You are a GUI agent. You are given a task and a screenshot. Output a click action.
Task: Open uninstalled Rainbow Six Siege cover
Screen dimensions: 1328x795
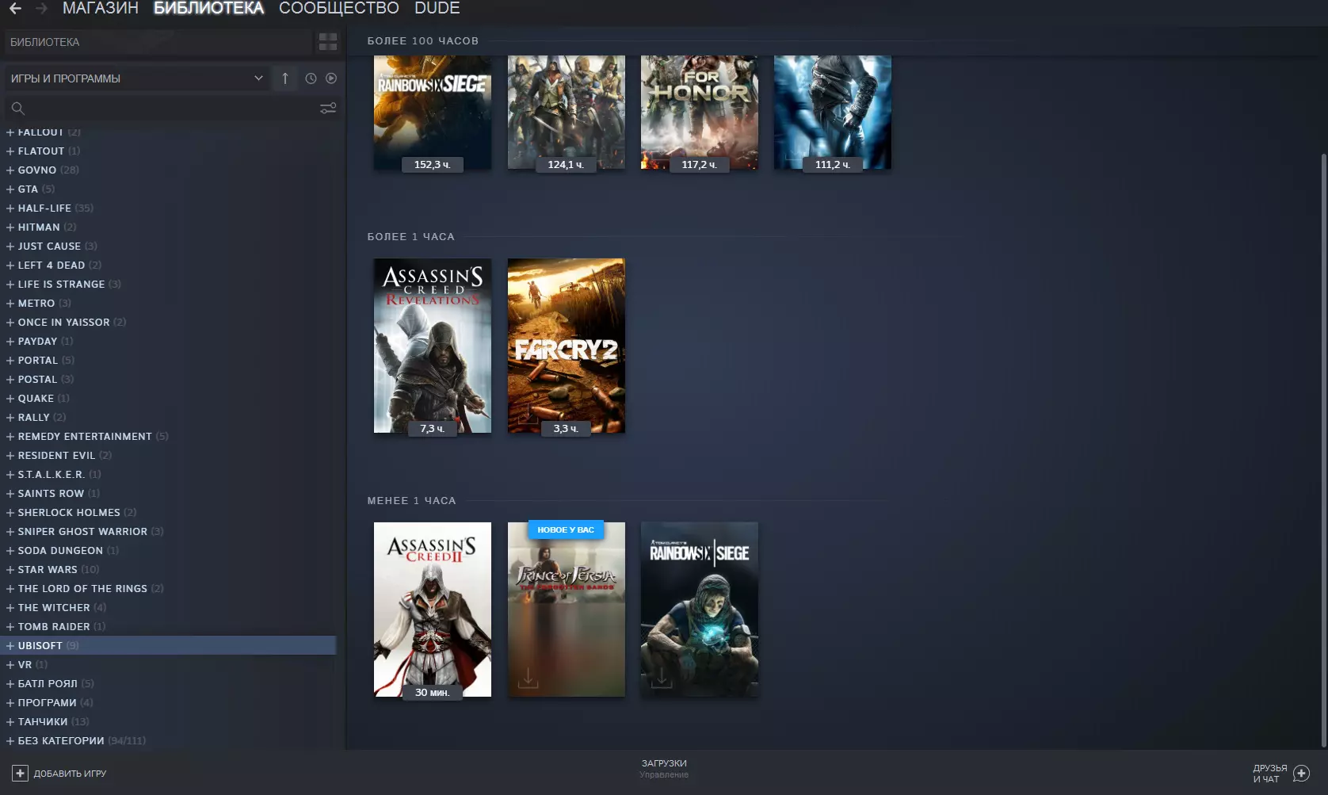point(700,610)
